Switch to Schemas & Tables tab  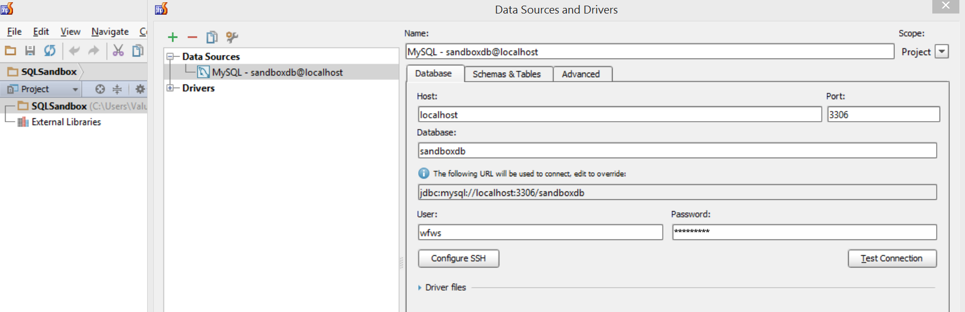pos(508,74)
